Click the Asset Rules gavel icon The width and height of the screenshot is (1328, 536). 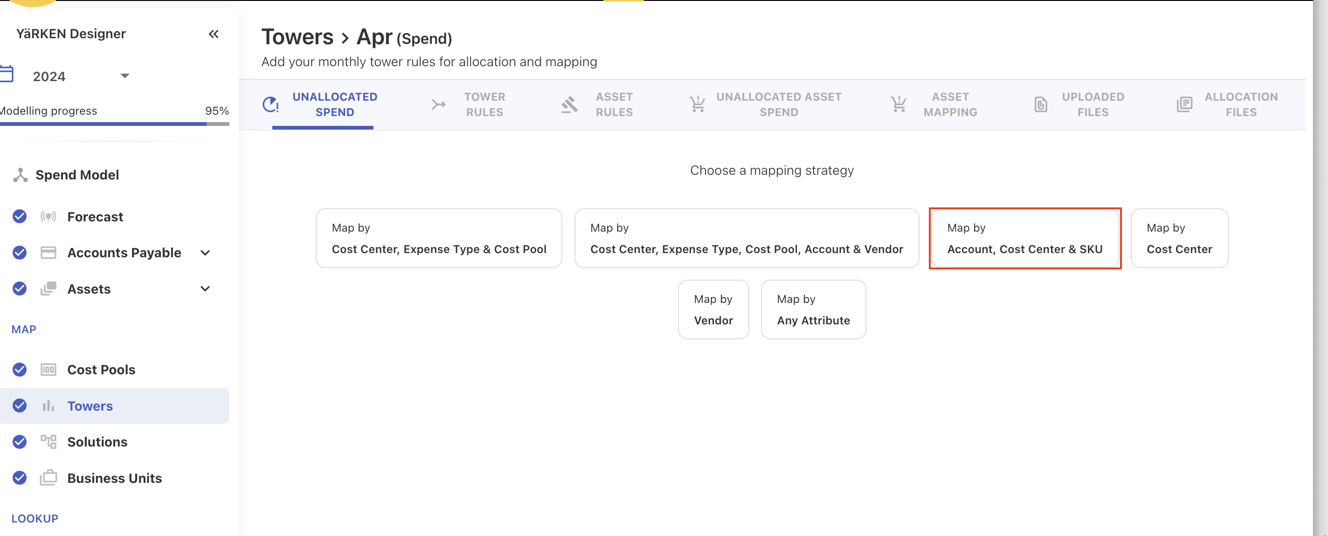coord(569,104)
